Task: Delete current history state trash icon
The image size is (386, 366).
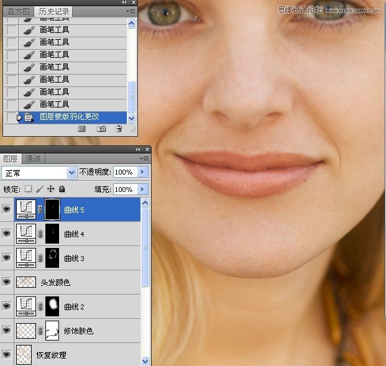Action: point(119,129)
